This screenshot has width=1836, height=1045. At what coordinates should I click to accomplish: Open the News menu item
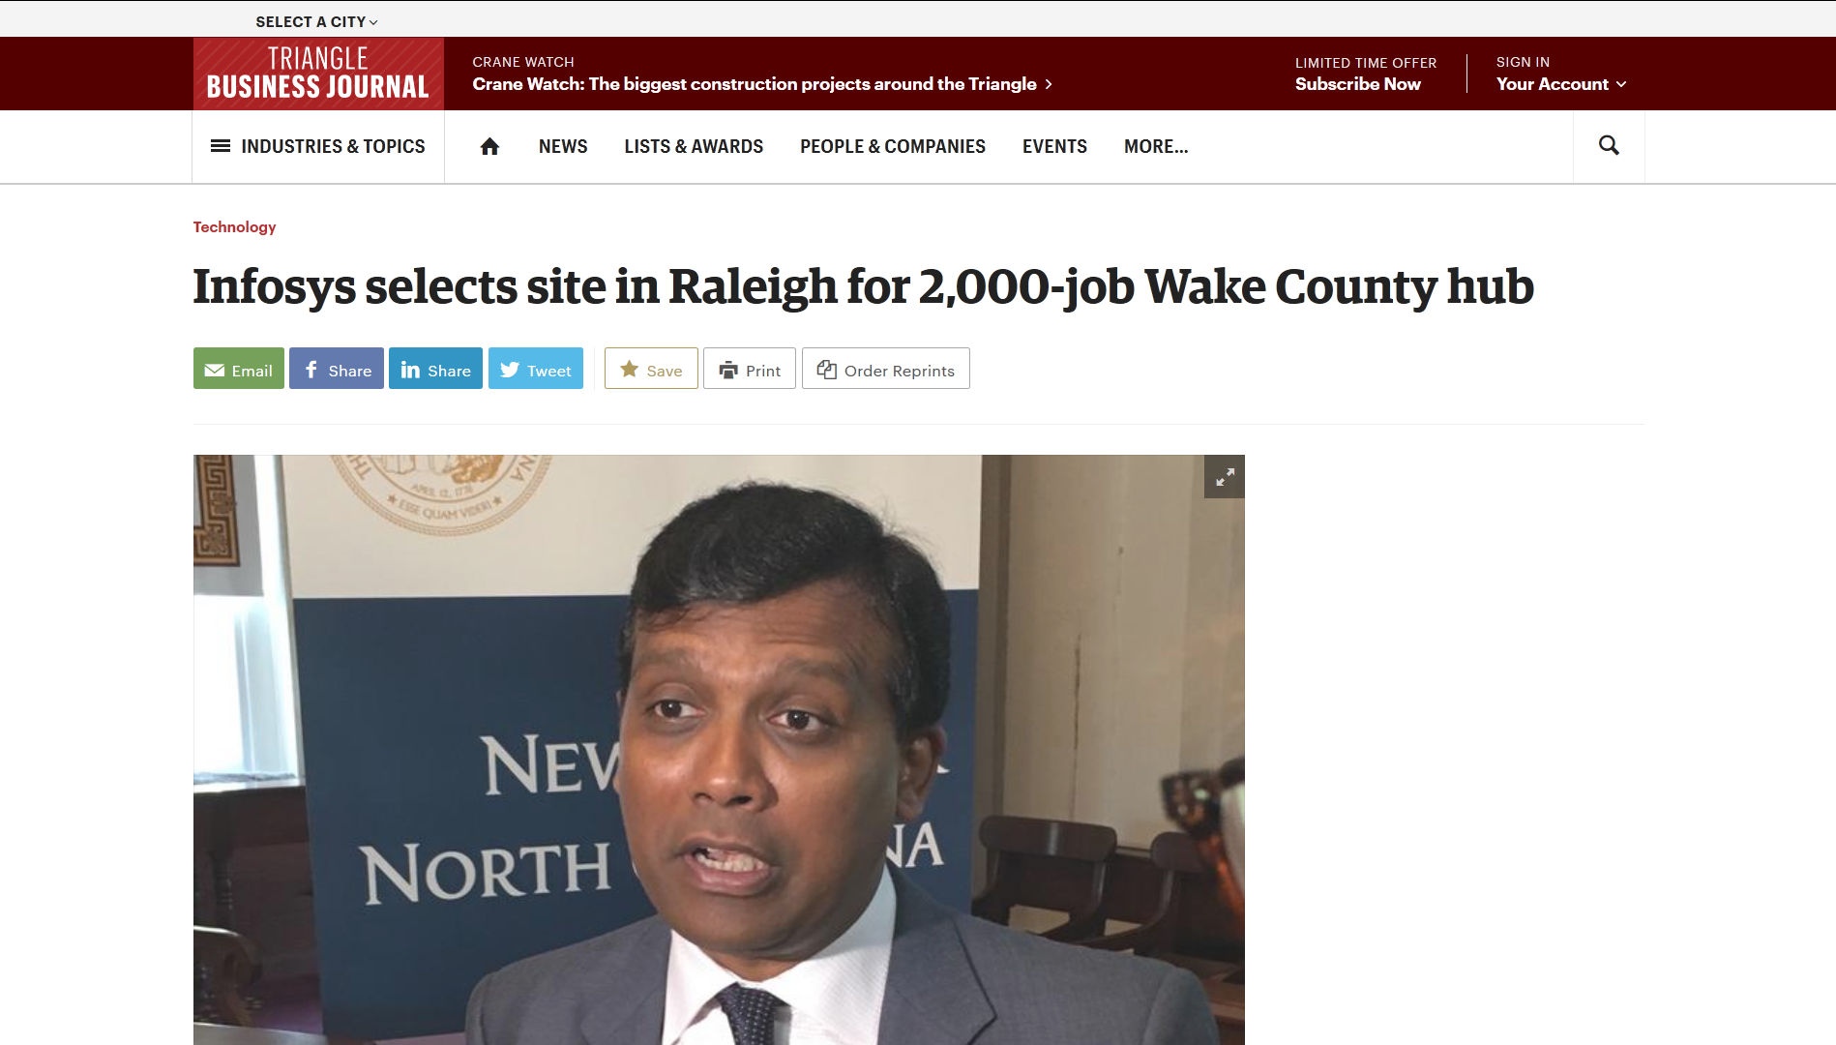[x=563, y=146]
